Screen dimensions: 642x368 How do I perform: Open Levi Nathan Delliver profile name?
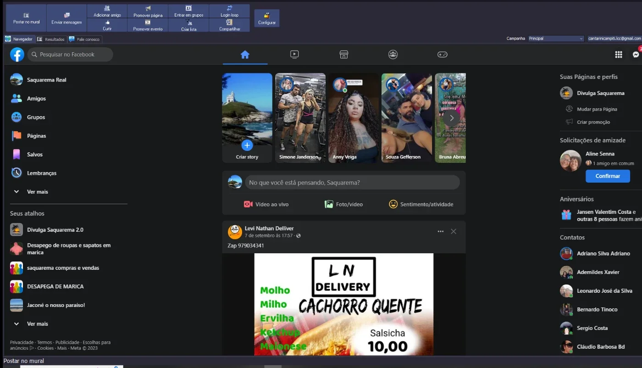point(269,229)
